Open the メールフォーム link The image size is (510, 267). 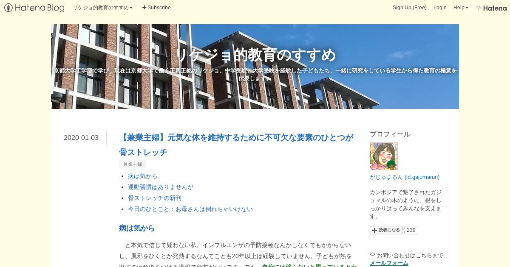[x=389, y=263]
